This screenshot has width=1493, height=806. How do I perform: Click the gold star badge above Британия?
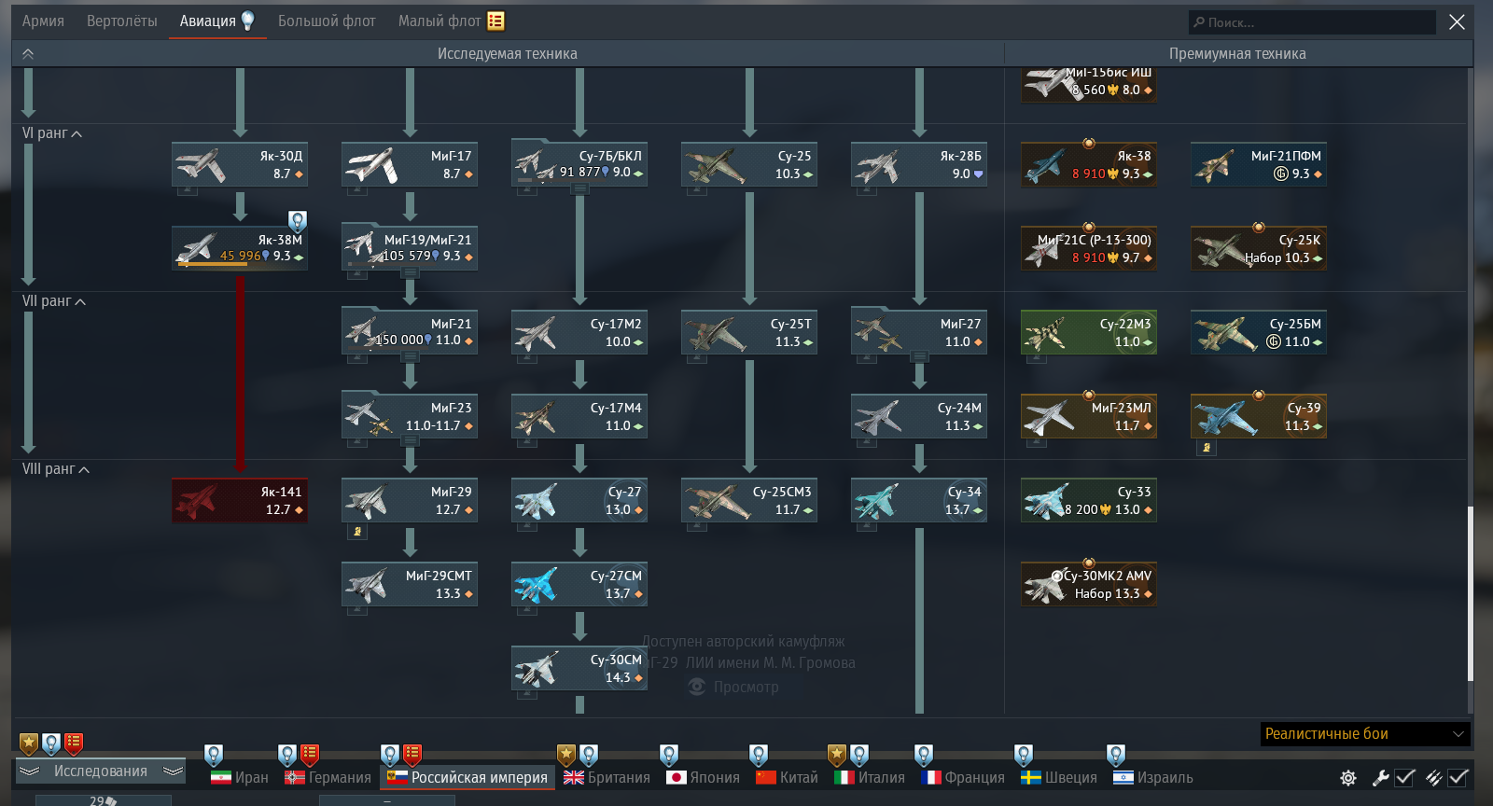tap(566, 755)
